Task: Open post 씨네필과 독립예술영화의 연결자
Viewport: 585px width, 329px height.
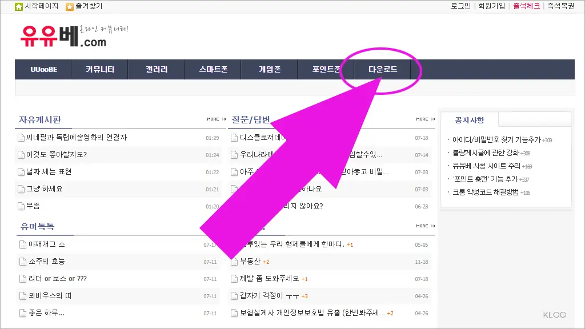Action: pos(77,137)
